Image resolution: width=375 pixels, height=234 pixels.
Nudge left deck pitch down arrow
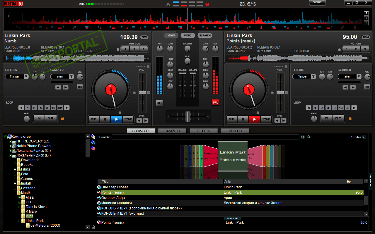tap(139, 120)
